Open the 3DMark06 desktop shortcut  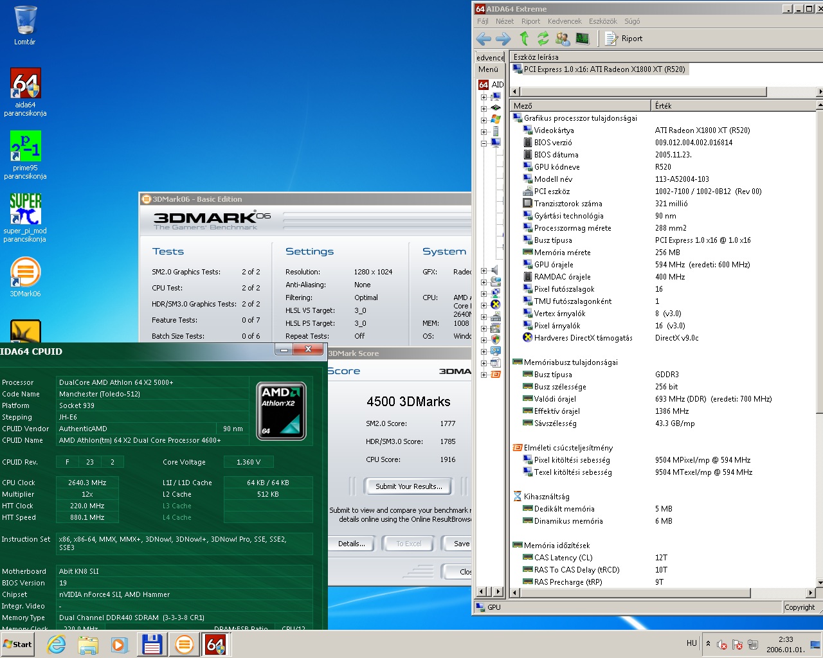tap(25, 277)
